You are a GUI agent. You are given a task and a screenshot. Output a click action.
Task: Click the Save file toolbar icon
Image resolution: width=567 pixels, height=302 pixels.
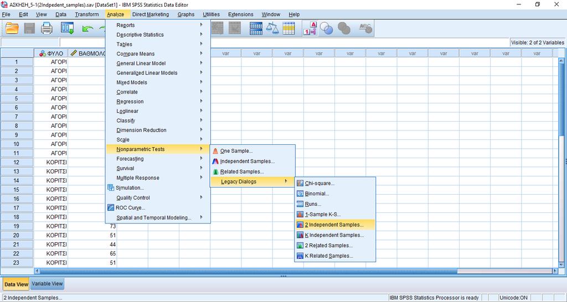point(29,28)
